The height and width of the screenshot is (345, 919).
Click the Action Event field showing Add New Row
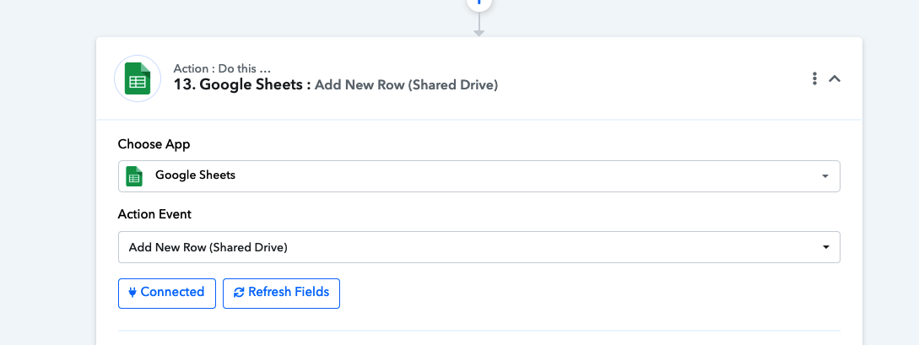478,247
